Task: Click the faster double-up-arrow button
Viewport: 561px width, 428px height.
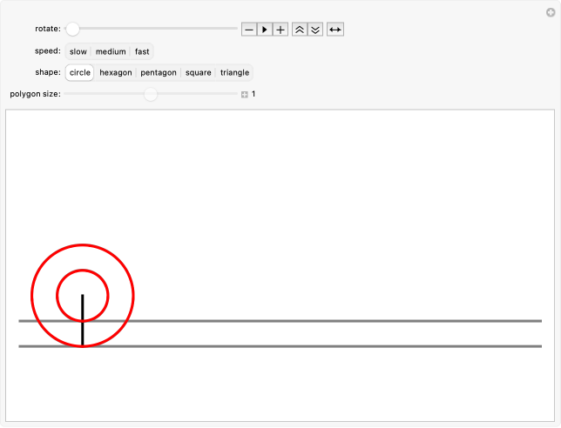Action: 300,30
